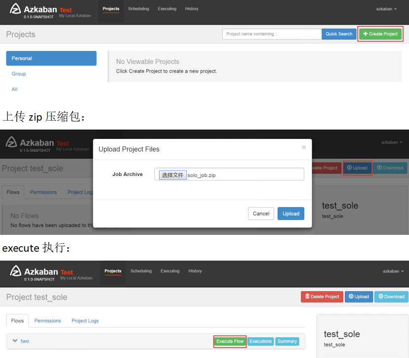Open Scheduling tab in bottom navigation bar

(x=141, y=271)
